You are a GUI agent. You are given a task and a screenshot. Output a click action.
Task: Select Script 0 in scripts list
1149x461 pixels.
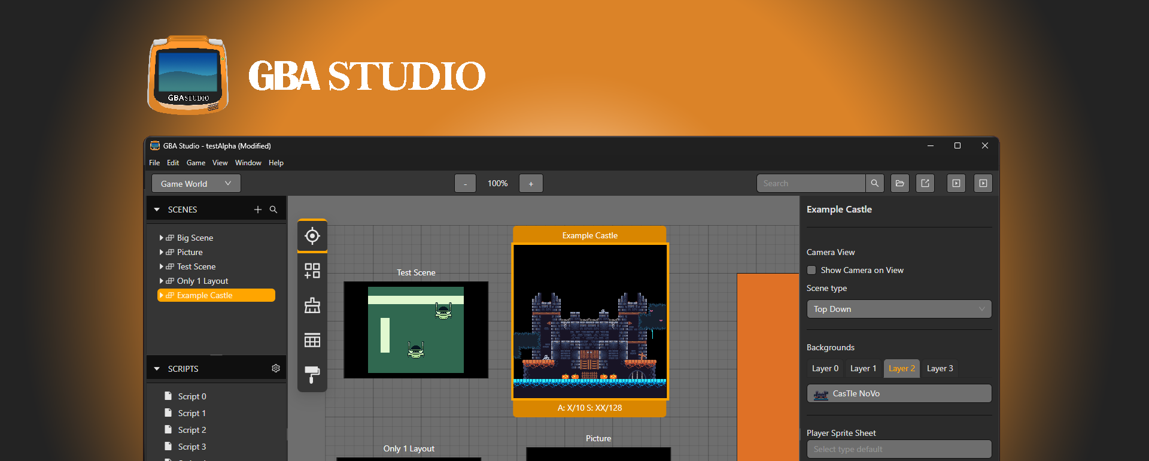pyautogui.click(x=192, y=396)
